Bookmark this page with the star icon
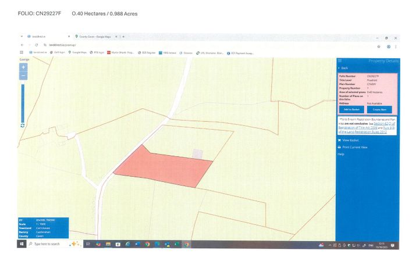This screenshot has height=279, width=419. [x=378, y=45]
